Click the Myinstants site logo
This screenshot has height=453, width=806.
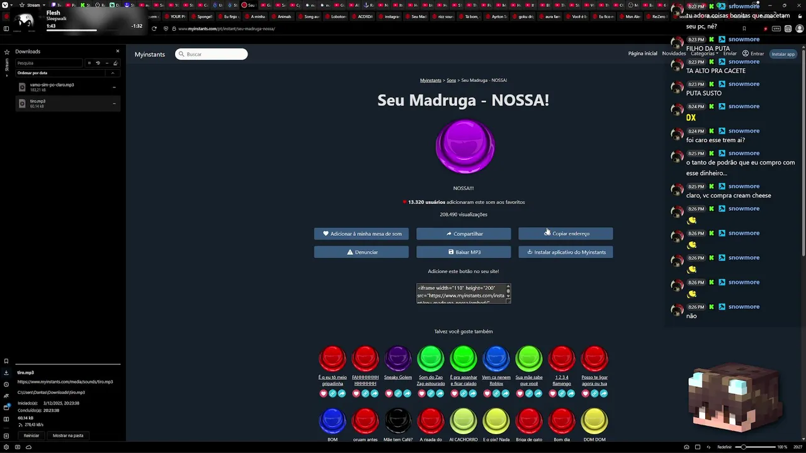tap(150, 54)
